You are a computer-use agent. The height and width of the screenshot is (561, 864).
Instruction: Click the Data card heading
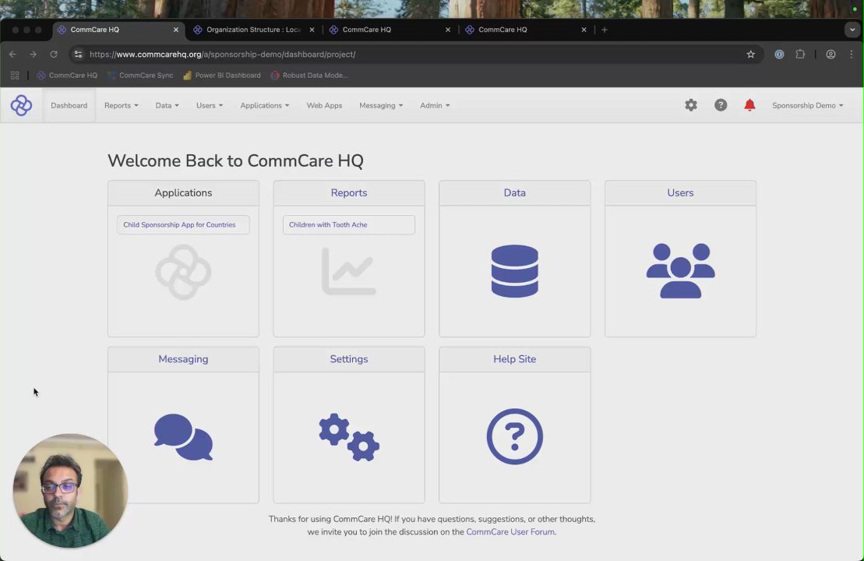pos(515,193)
